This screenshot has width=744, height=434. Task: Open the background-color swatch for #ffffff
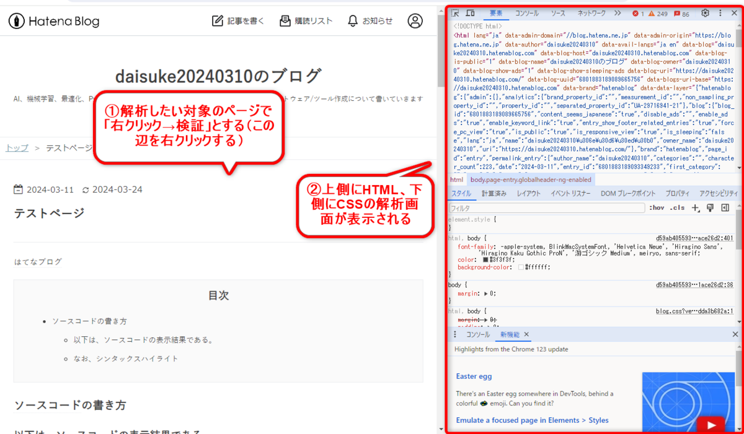[x=521, y=267]
